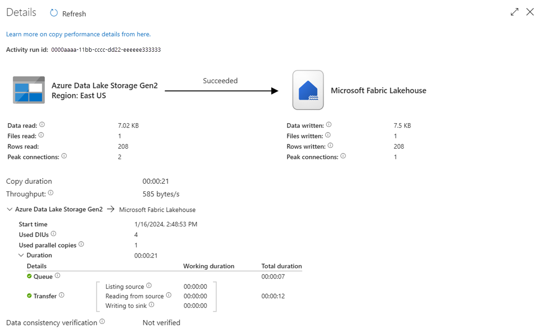The image size is (539, 333).
Task: Collapse the Azure Data Lake Storage Gen2 section
Action: pos(9,209)
